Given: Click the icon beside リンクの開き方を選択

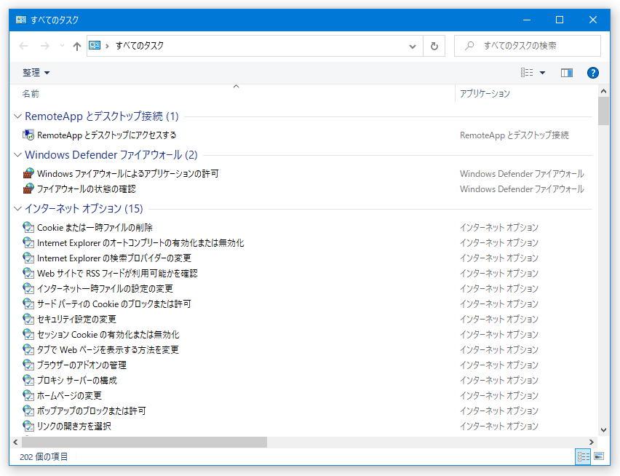Looking at the screenshot, I should 28,427.
